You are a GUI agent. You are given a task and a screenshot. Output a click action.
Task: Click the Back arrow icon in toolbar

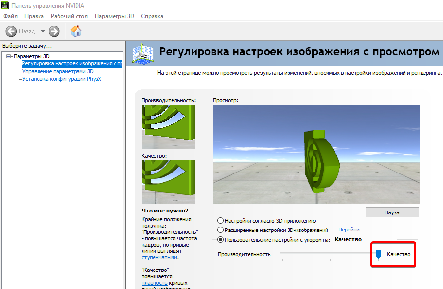[x=11, y=31]
